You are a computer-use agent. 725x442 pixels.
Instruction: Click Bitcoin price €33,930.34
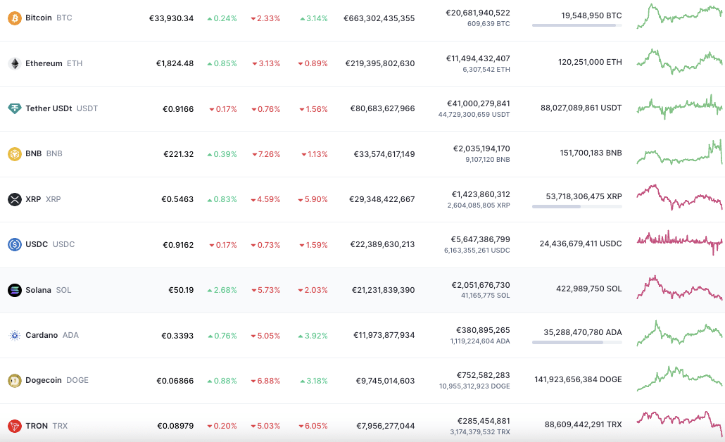coord(171,18)
